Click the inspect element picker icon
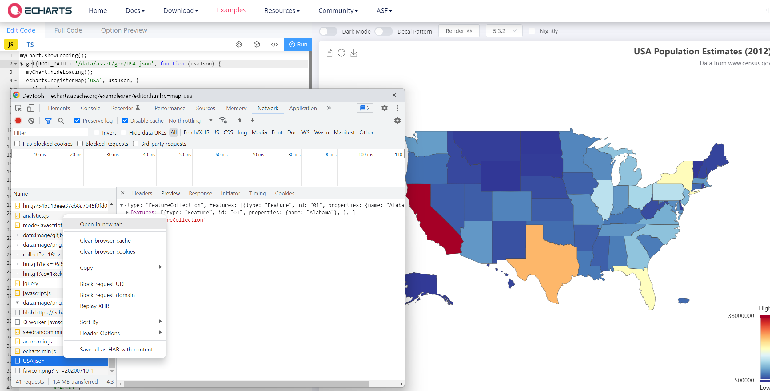770x391 pixels. [18, 108]
